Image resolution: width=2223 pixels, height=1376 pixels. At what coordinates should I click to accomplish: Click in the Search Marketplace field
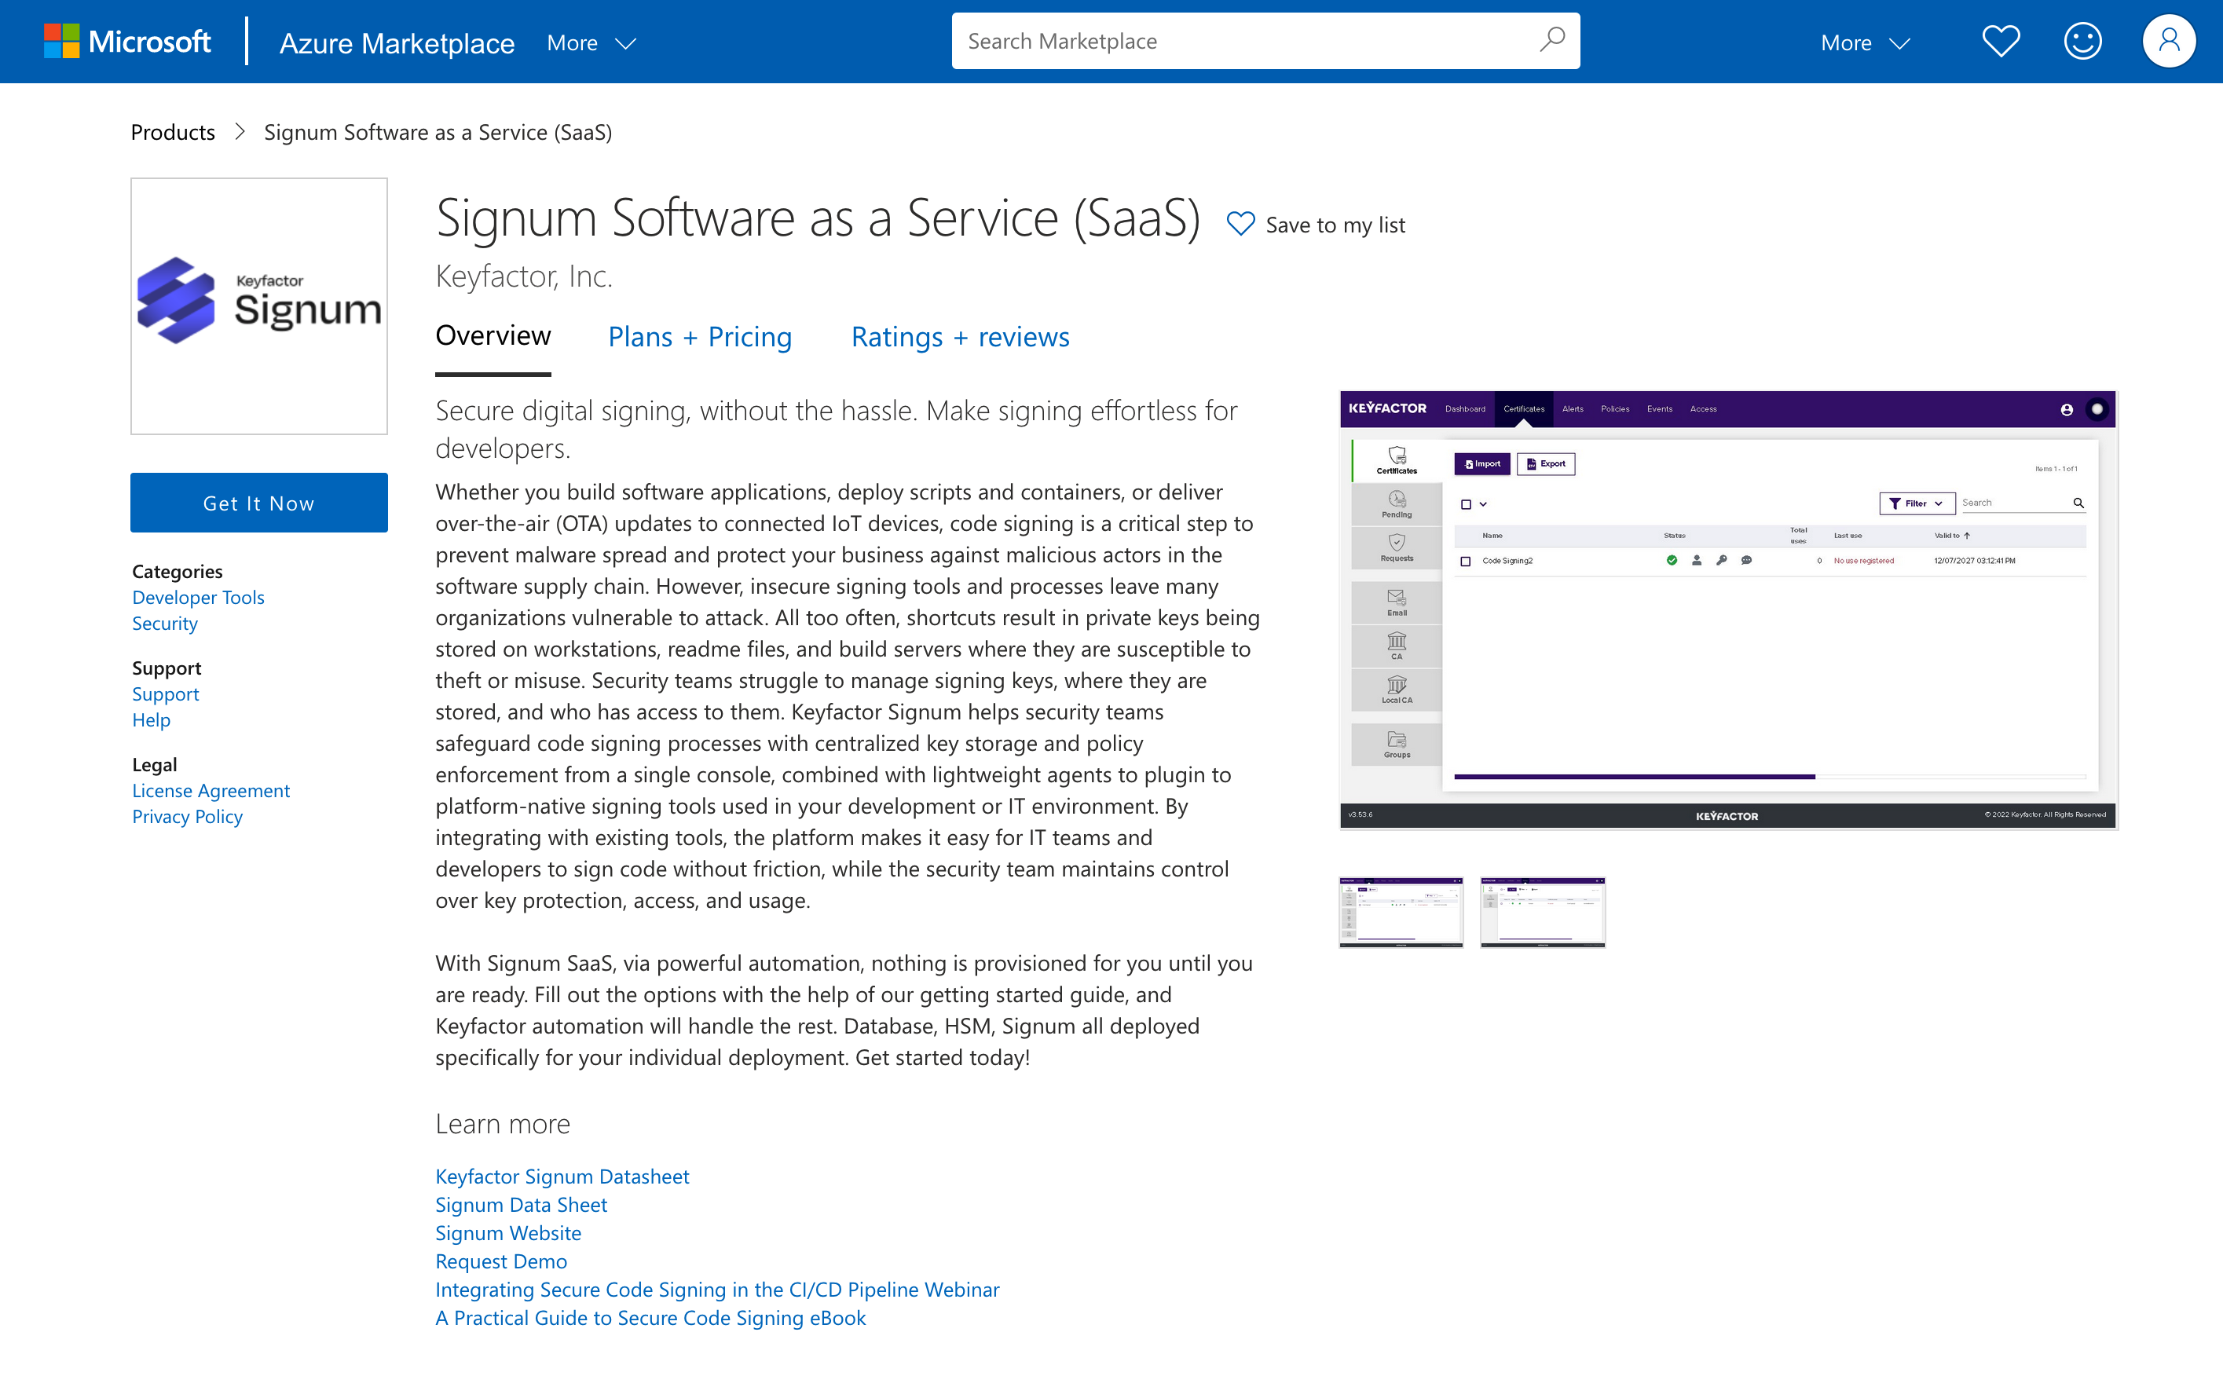click(x=1237, y=41)
